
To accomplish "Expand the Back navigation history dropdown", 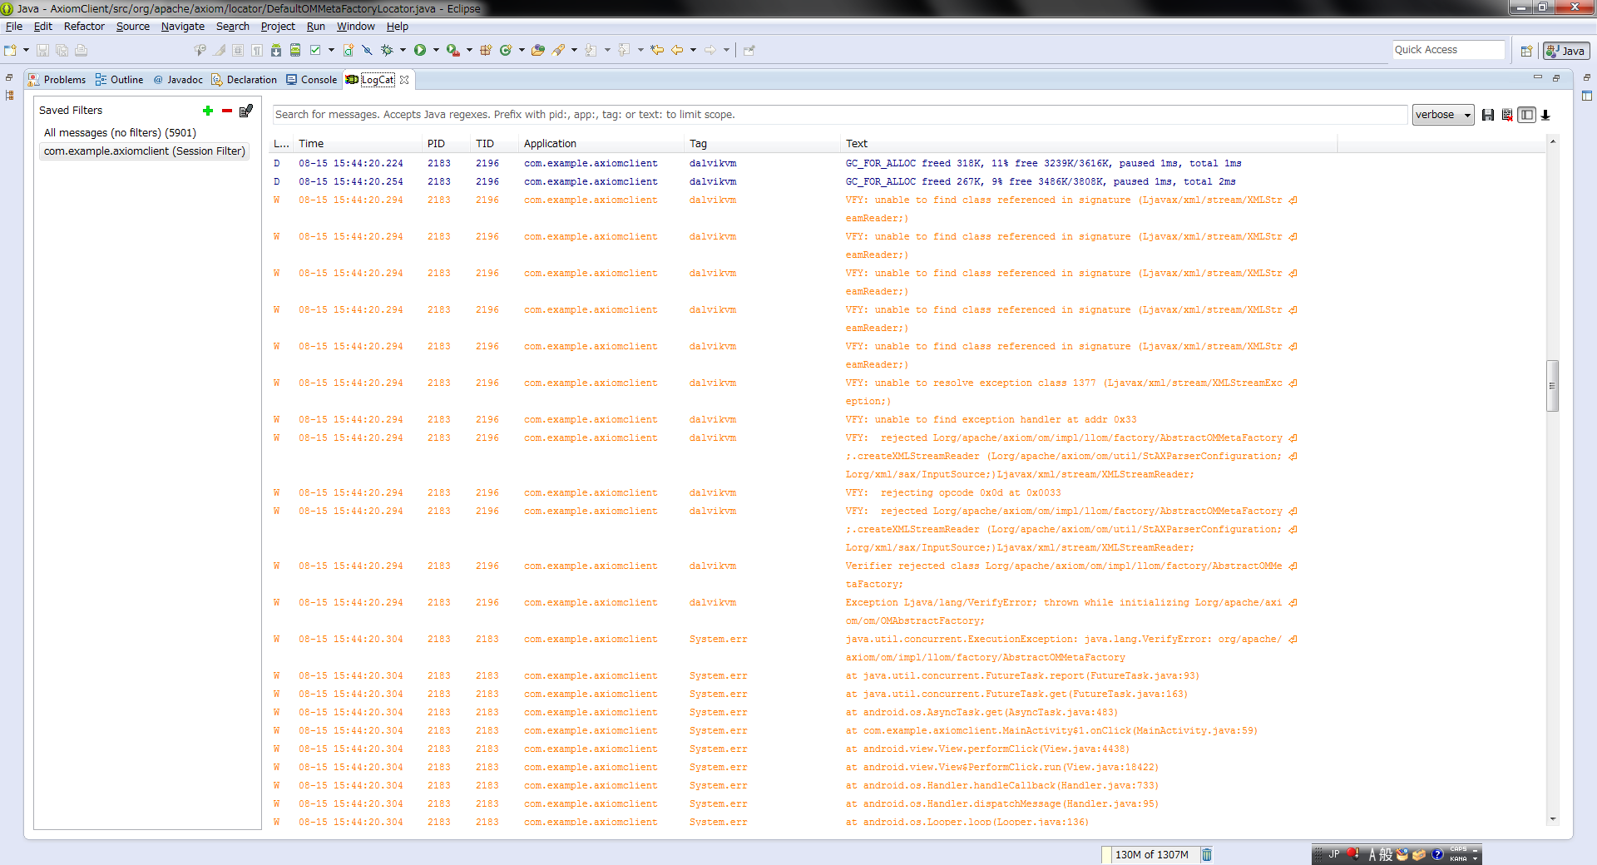I will tap(693, 50).
